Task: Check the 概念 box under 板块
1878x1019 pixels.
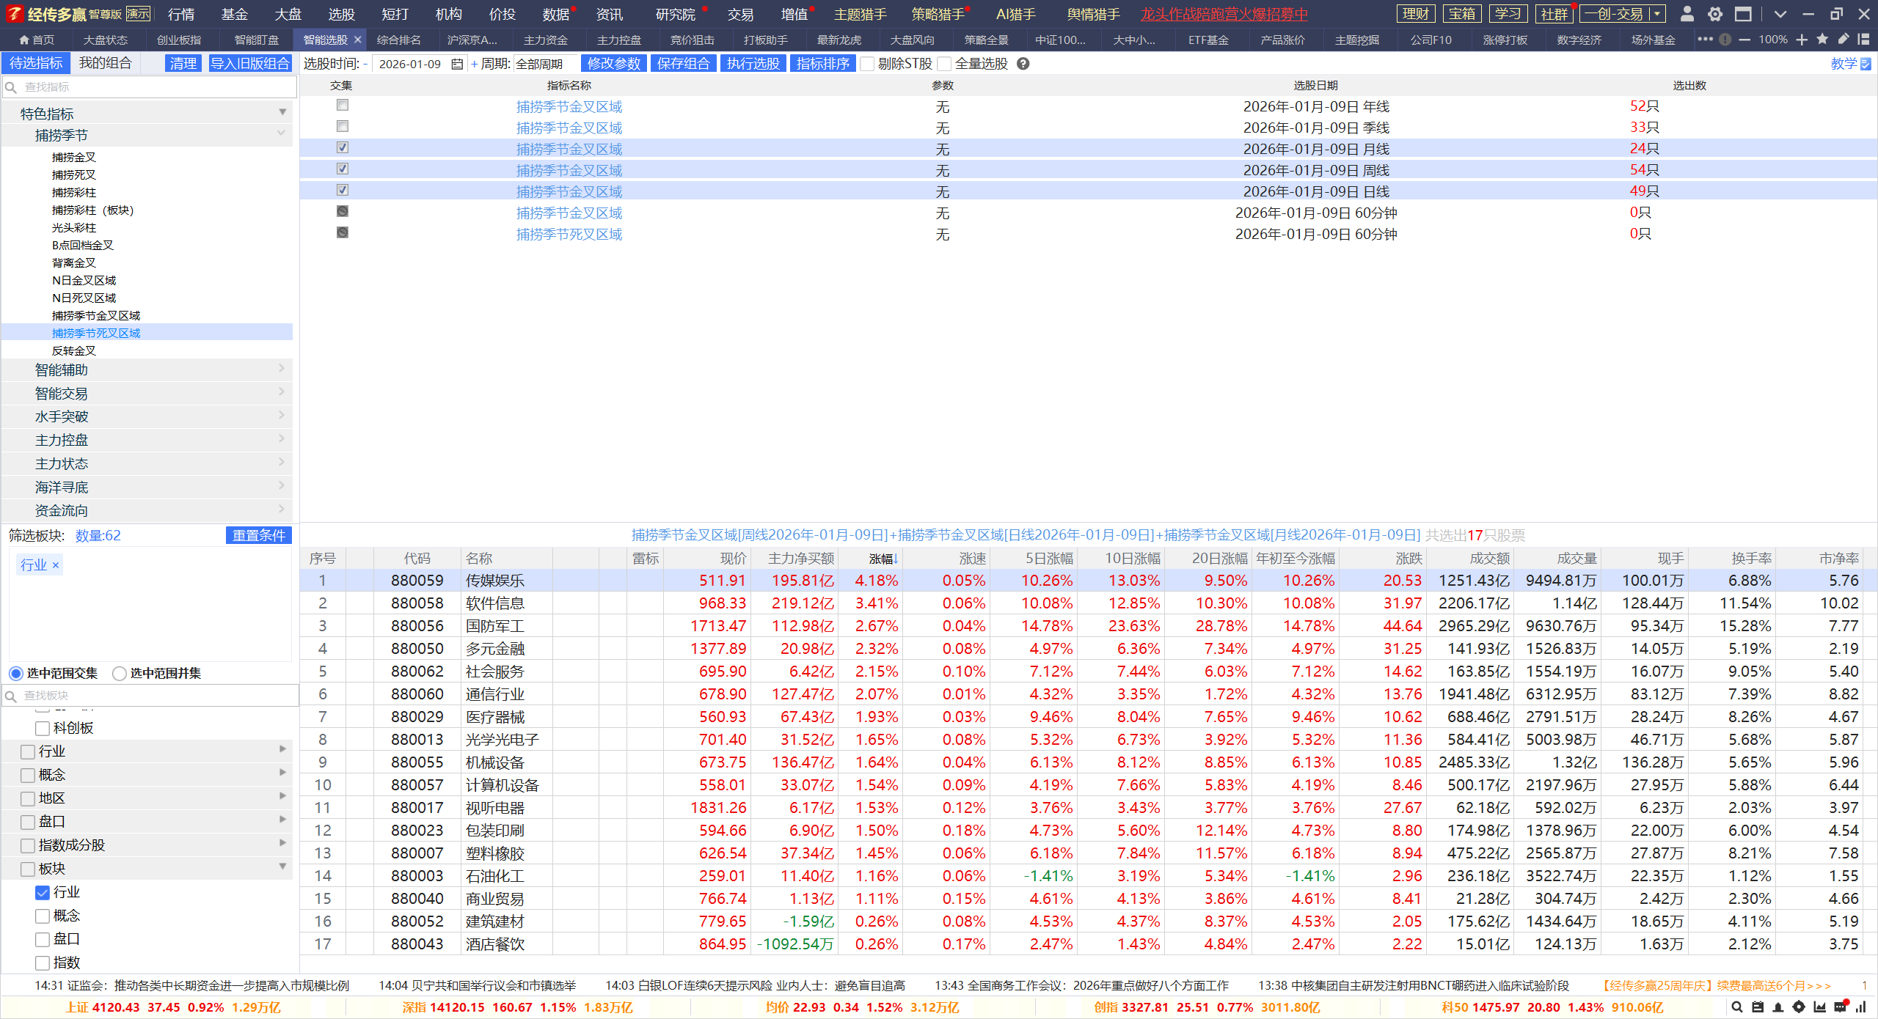Action: click(43, 916)
